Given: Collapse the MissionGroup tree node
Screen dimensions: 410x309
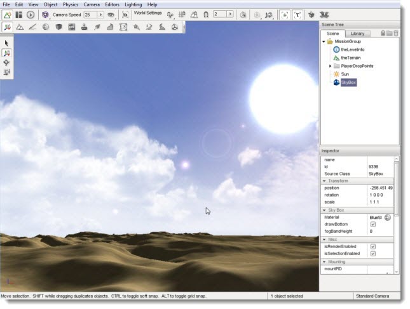Looking at the screenshot, I should coord(324,41).
